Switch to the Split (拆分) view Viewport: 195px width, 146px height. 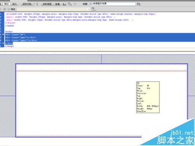[7, 4]
